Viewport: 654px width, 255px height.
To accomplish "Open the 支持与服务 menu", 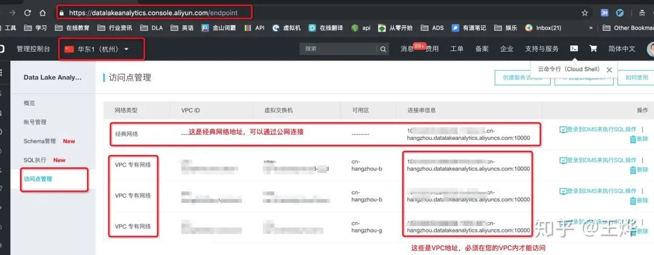I will 541,49.
